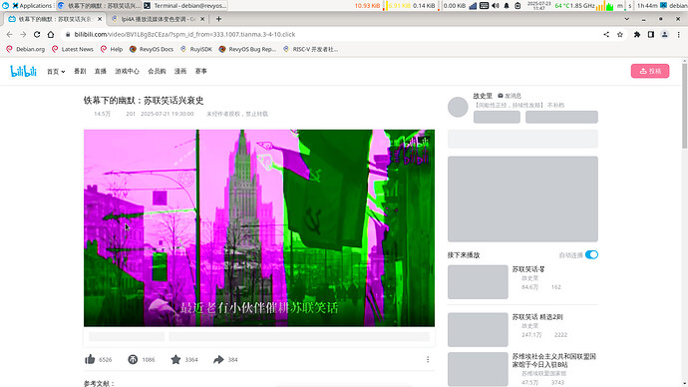Click the page vertical scrollbar thumb

coord(684,106)
